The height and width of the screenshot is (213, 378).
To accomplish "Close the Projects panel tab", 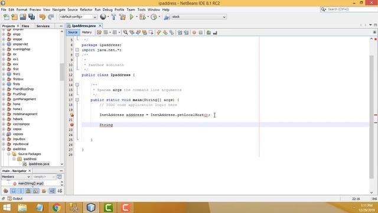I will (x=18, y=26).
